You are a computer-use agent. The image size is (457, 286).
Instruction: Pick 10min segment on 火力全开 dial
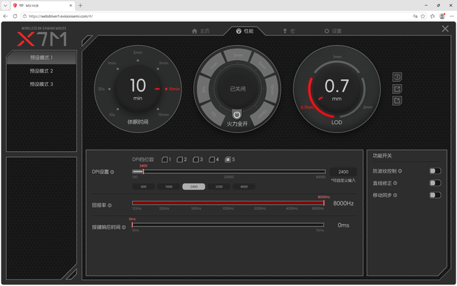pos(272,89)
